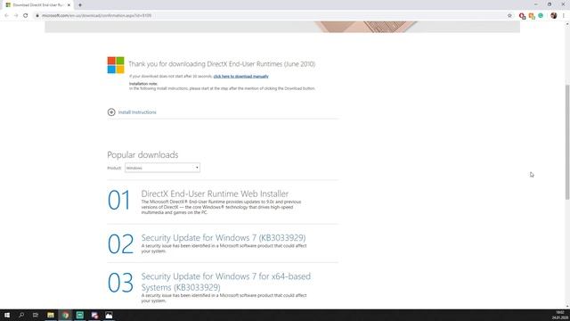The height and width of the screenshot is (321, 570).
Task: Go back using browser back arrow
Action: [6, 16]
